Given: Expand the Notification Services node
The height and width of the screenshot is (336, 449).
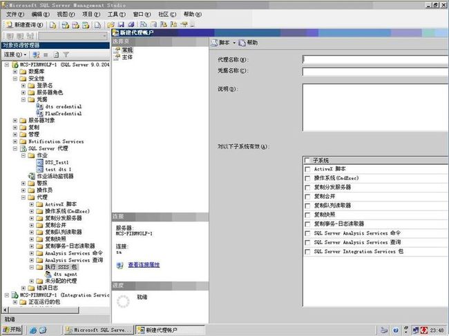Looking at the screenshot, I should point(15,141).
